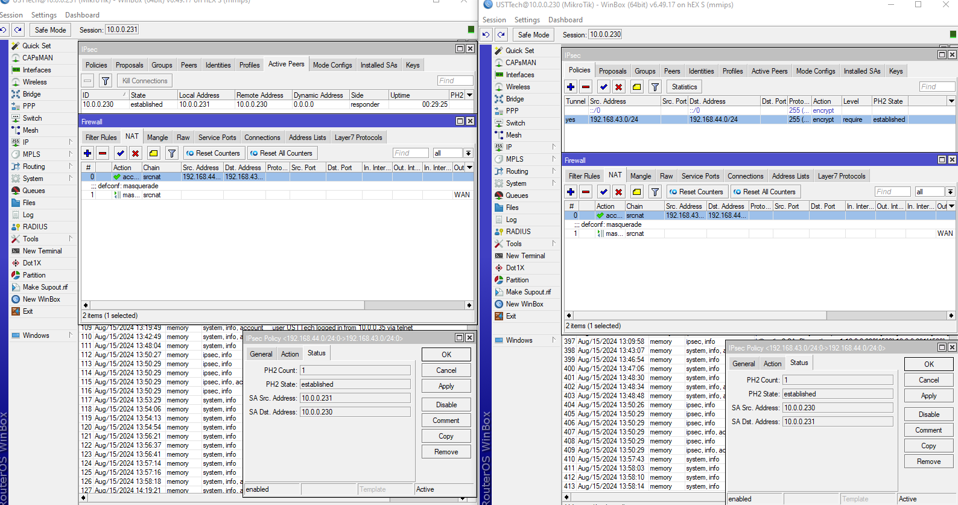
Task: Expand IP submenu in left WinBox sidebar
Action: (71, 142)
